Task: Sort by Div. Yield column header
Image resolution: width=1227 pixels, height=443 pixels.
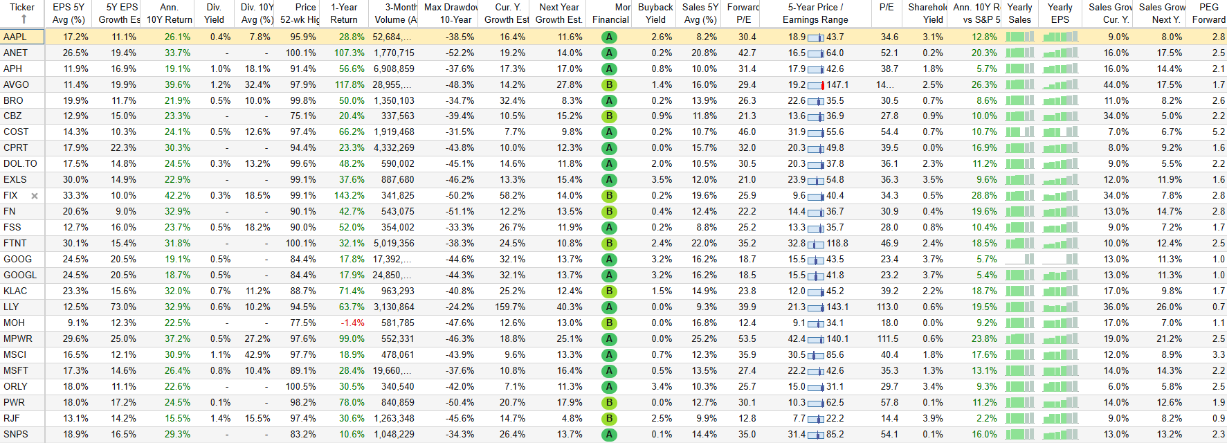Action: pos(214,13)
